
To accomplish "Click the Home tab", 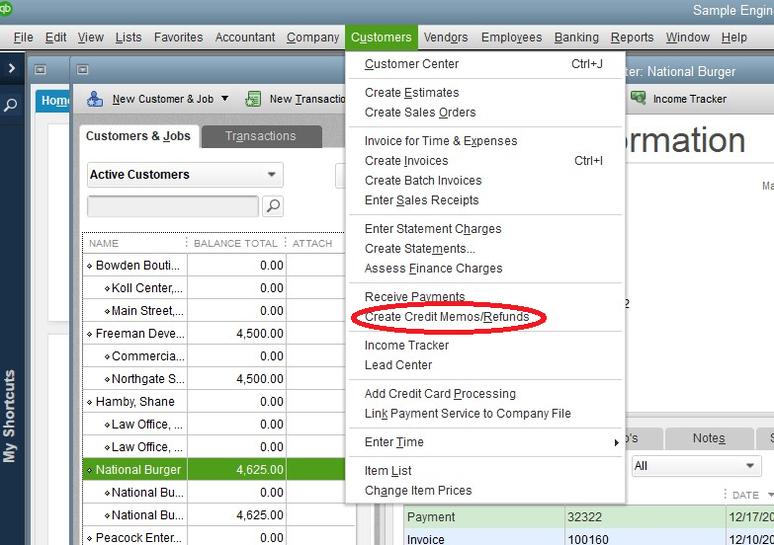I will (x=53, y=101).
